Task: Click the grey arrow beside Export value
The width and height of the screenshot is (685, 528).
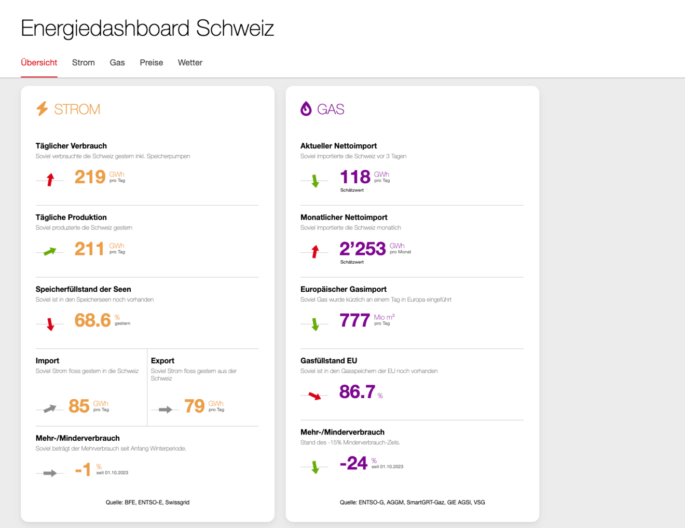Action: pos(165,410)
